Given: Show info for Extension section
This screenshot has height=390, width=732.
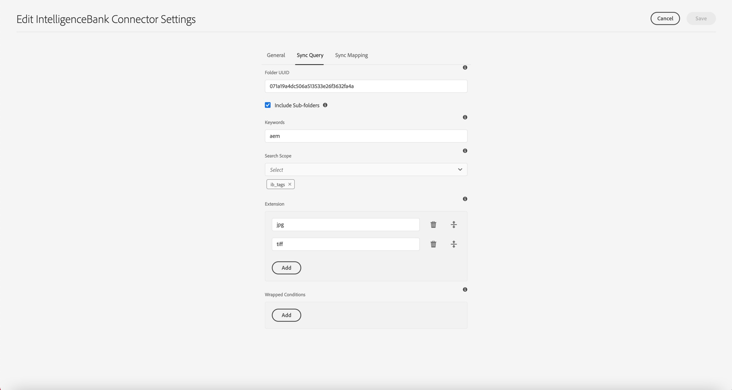Looking at the screenshot, I should [465, 199].
